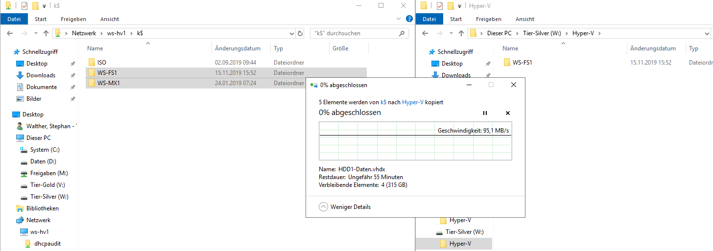Click the Hyper-V destination link in copy dialog
713x251 pixels.
click(412, 102)
